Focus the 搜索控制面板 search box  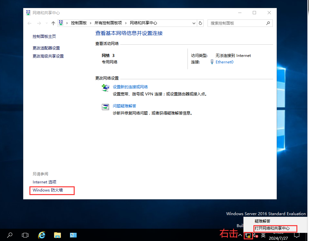[240, 23]
